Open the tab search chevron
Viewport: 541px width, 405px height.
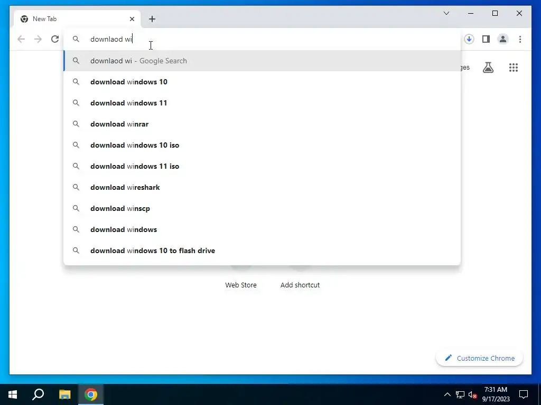coord(446,13)
